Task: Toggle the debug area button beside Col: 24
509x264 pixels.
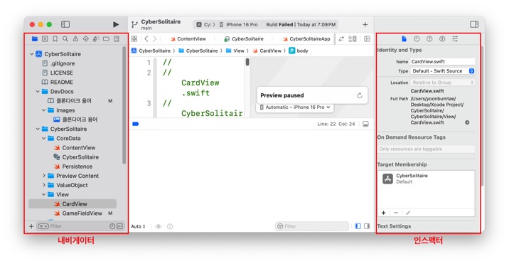Action: point(365,124)
